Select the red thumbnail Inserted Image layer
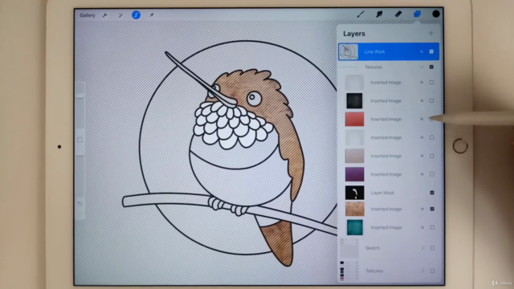 tap(389, 120)
